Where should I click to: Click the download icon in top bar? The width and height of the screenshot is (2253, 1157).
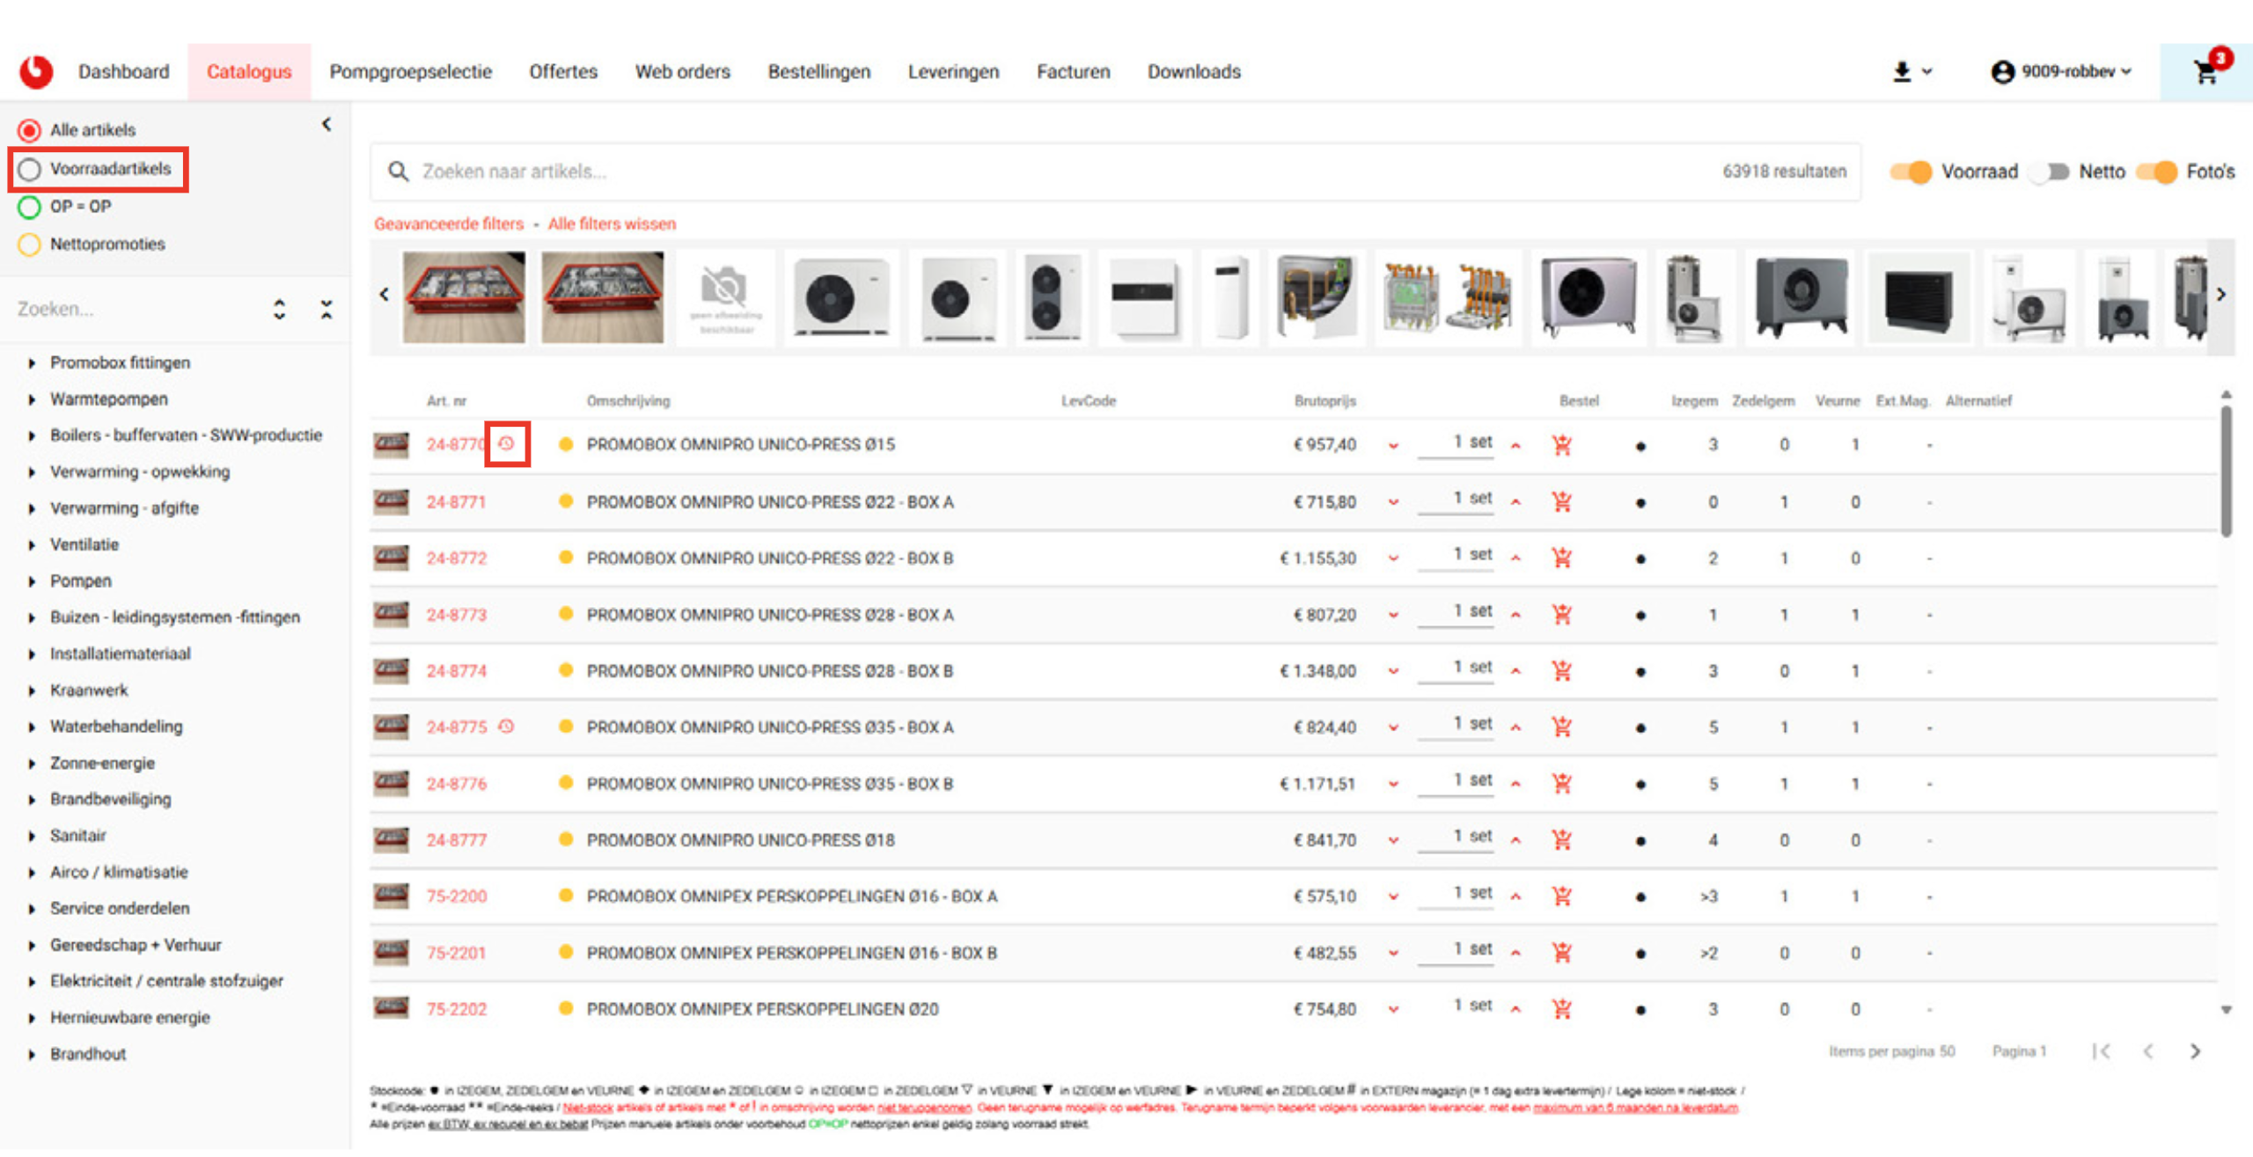pos(1902,72)
